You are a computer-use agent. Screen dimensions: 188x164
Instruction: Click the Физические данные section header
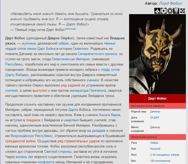pos(157,137)
